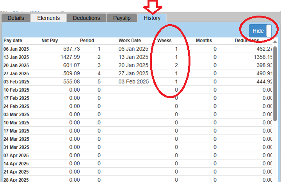281x193 pixels.
Task: Switch to the Details tab
Action: (16, 18)
